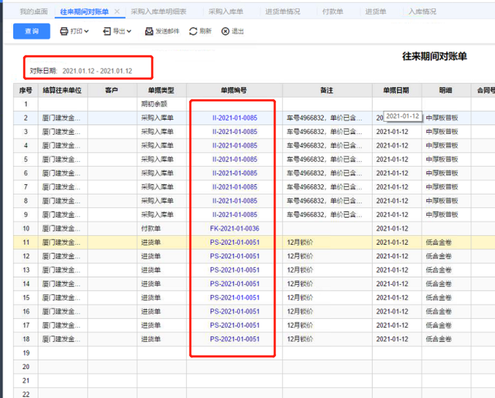The height and width of the screenshot is (398, 495).
Task: Click the 序号 column header
Action: coord(26,90)
